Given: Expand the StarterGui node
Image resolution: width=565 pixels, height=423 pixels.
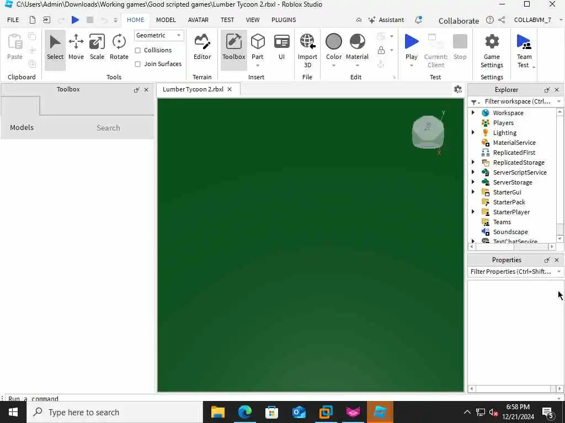Looking at the screenshot, I should (x=473, y=192).
